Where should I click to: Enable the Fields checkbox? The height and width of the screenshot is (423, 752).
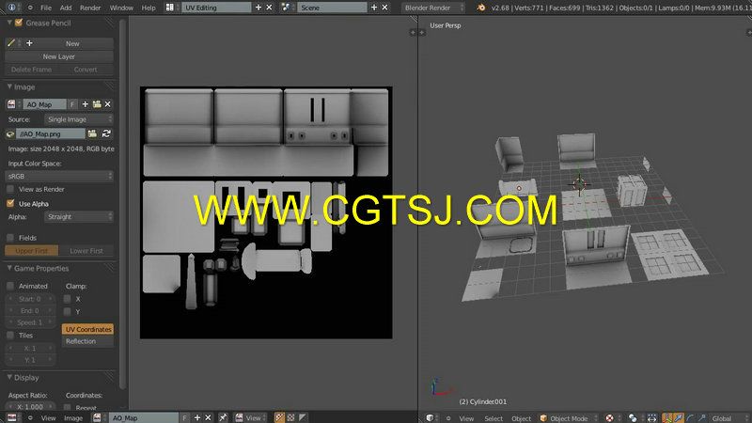tap(10, 238)
